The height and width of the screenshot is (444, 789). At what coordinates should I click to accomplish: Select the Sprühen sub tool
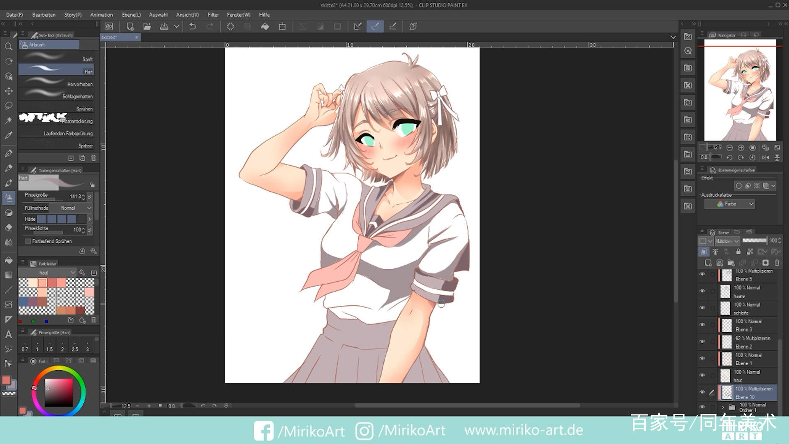56,106
